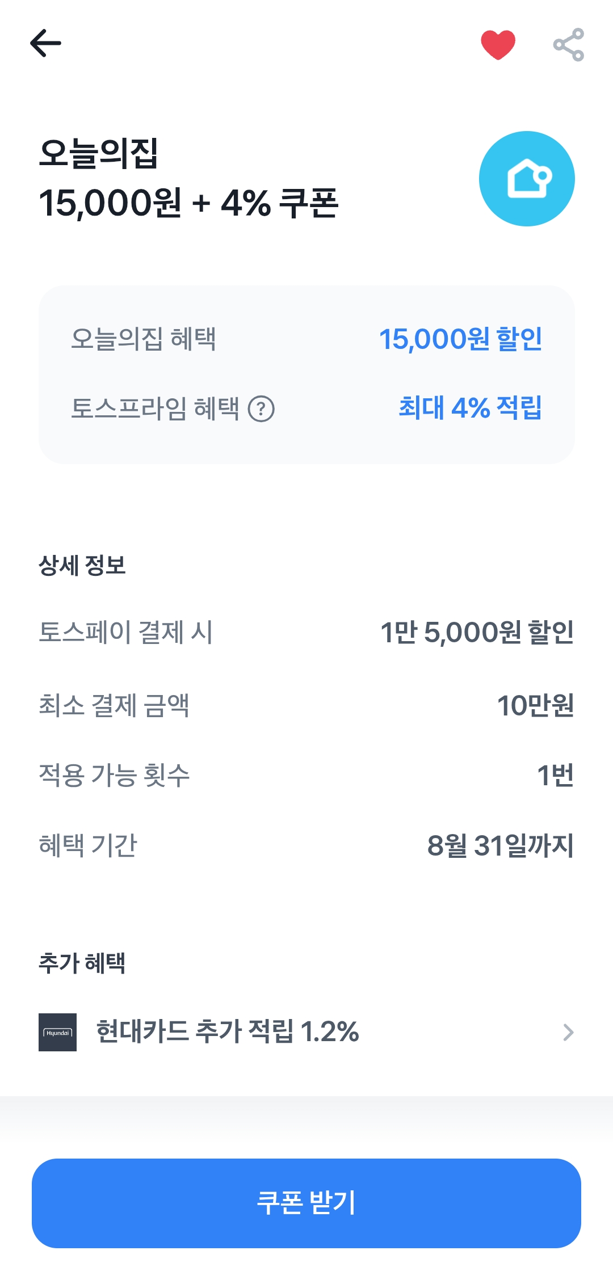This screenshot has width=613, height=1280.
Task: Open the 토스프라임 혜택 question mark help
Action: 261,409
